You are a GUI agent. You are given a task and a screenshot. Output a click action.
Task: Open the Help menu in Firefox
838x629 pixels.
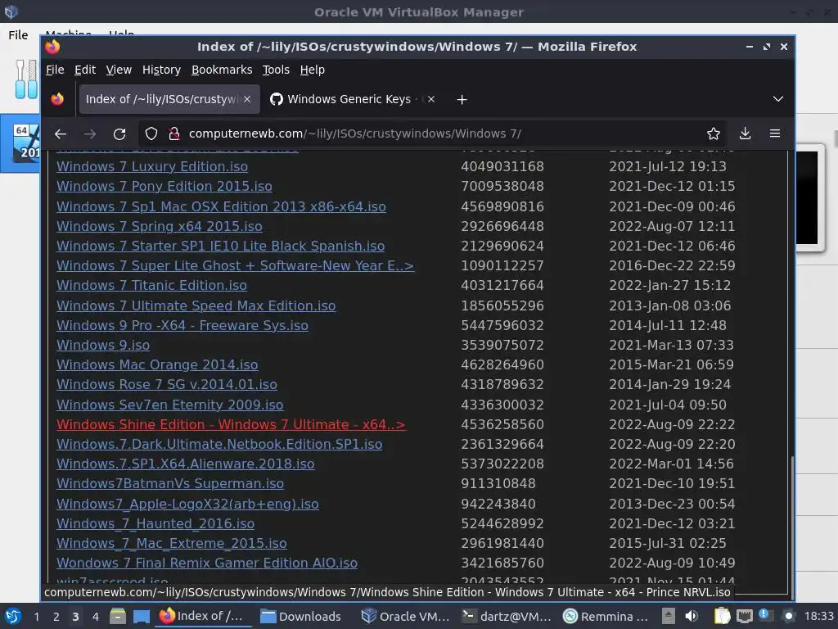pyautogui.click(x=312, y=70)
